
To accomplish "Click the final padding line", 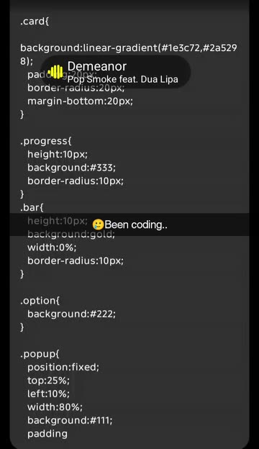I will point(47,434).
